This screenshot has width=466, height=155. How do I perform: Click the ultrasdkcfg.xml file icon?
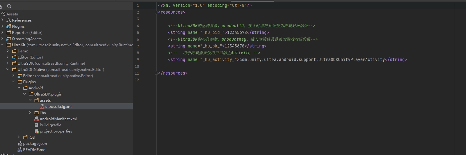(42, 106)
